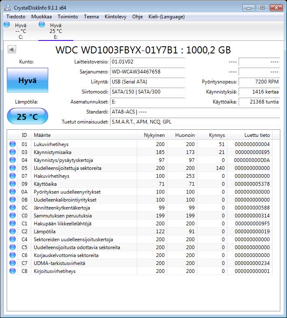Viewport: 287px width, 318px height.
Task: Click raw value 000000000234
Action: (x=252, y=263)
